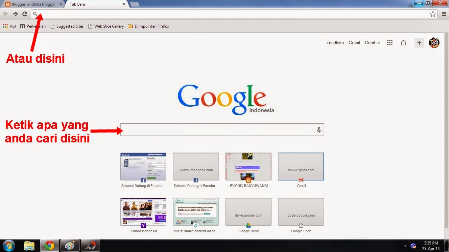Open the Selamat Datang di Facebook thumbnail
Image resolution: width=449 pixels, height=252 pixels.
click(x=143, y=166)
